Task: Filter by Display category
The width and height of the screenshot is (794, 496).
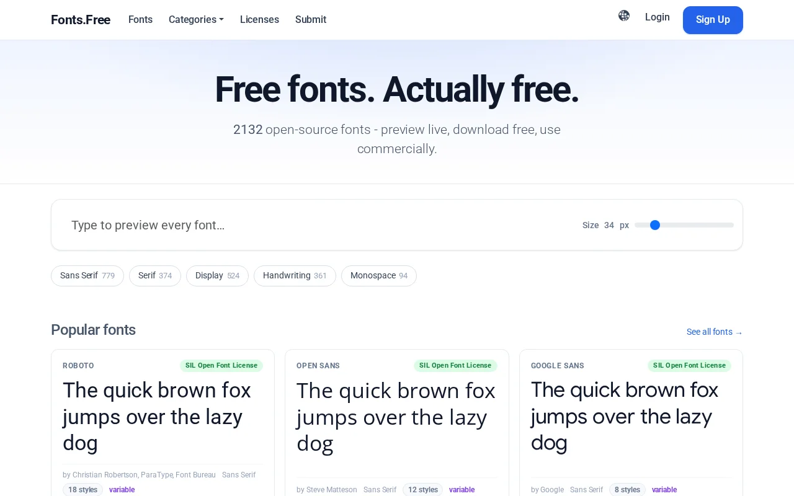Action: point(217,276)
